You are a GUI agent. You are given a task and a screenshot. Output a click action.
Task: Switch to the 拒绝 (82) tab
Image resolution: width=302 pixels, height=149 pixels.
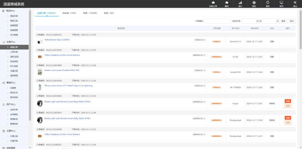click(x=109, y=13)
